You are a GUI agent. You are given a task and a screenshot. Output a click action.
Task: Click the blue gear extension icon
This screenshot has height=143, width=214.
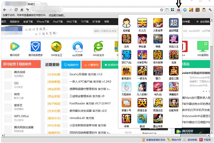pos(185,10)
